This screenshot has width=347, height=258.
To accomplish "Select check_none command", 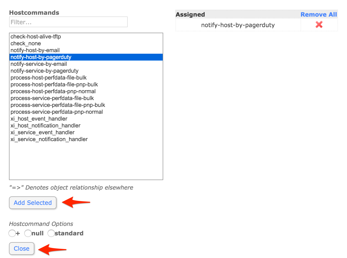I will (26, 43).
